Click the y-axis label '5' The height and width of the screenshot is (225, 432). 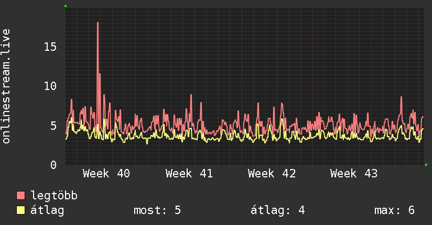[53, 126]
